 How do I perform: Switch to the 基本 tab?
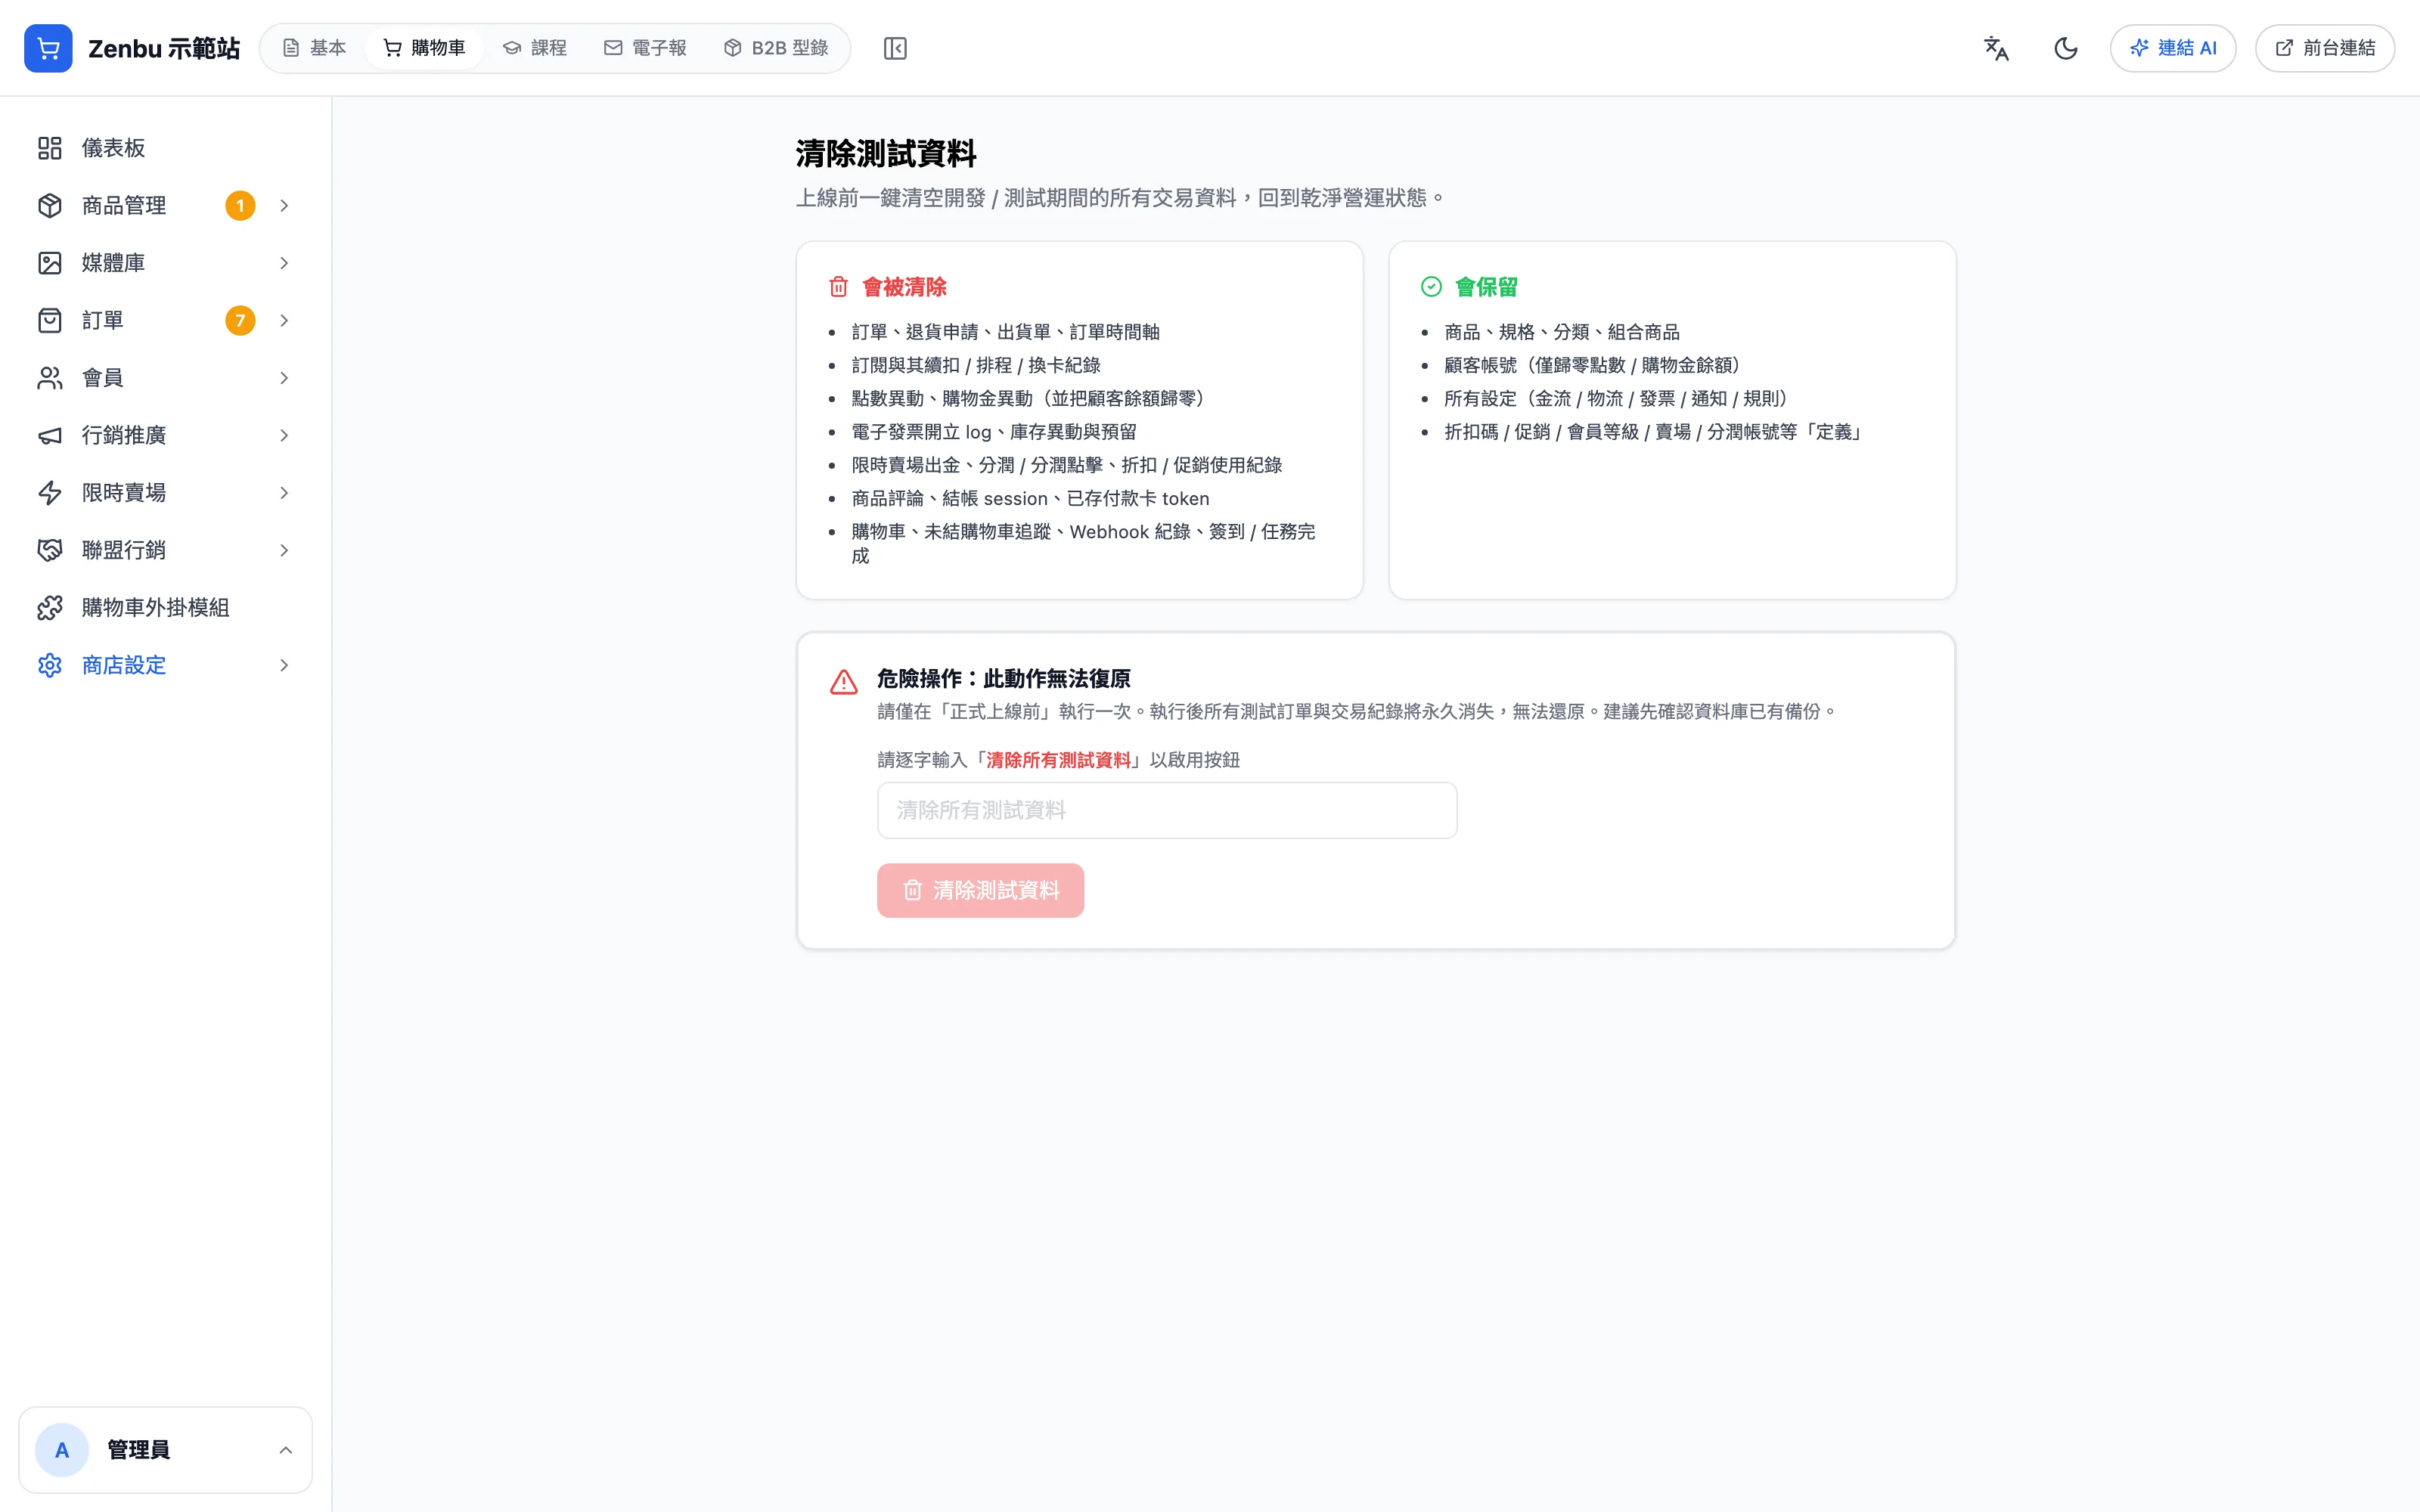314,48
